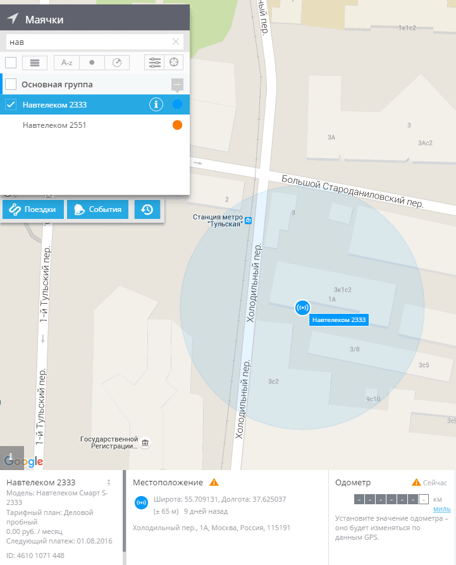Clear the search field with the X

[176, 42]
